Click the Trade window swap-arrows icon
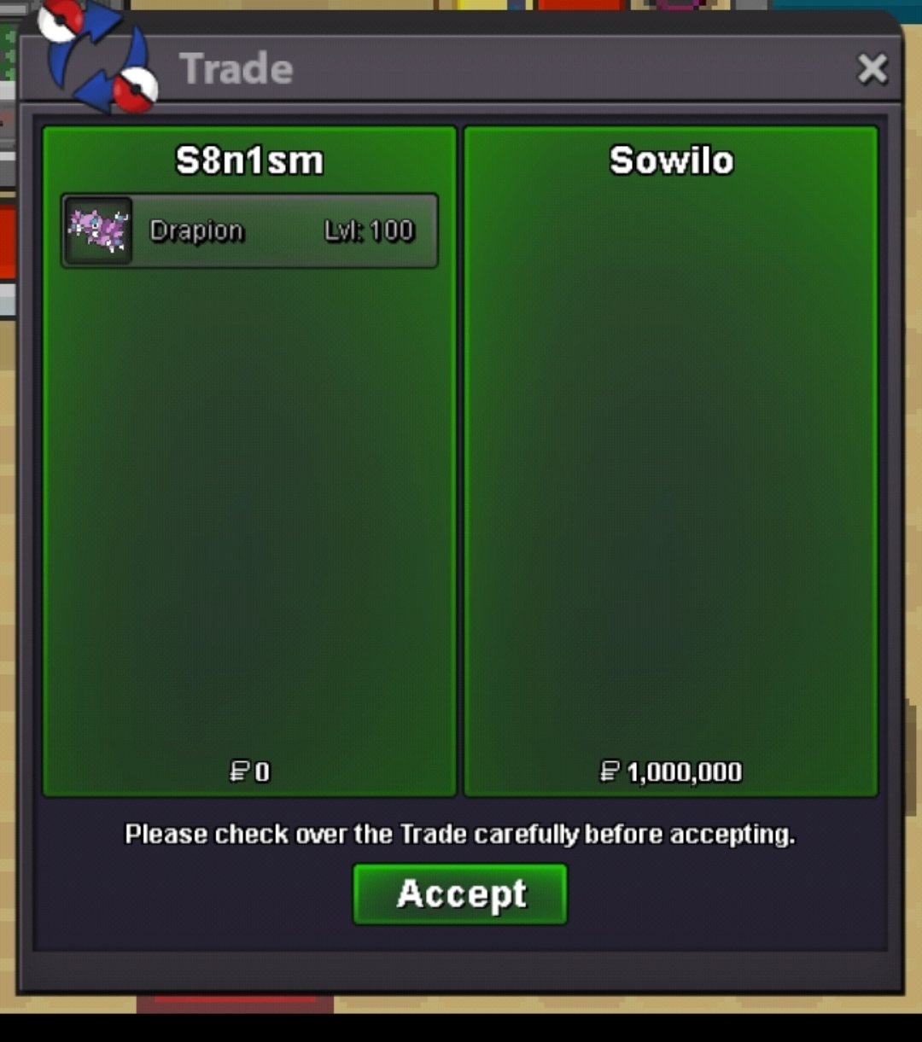922x1042 pixels. click(100, 56)
